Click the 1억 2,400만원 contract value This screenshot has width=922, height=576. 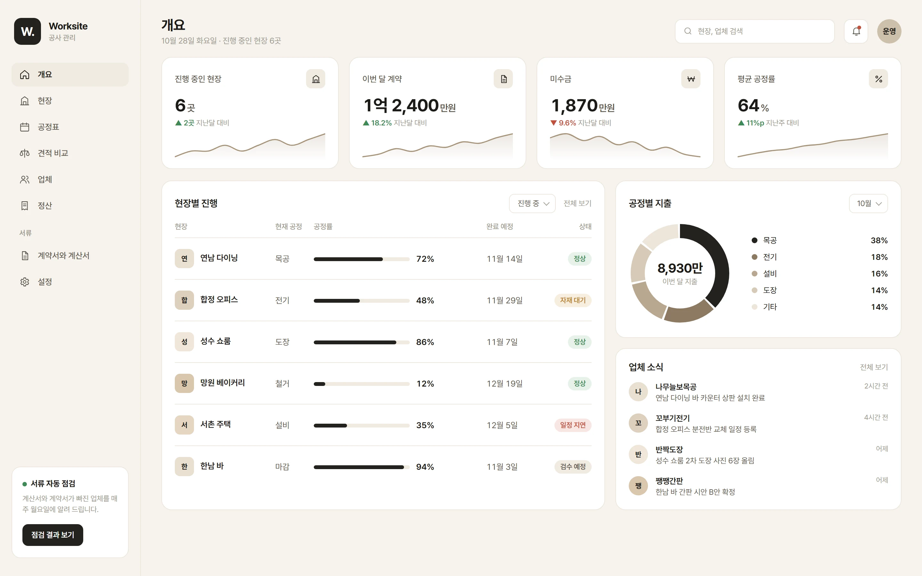click(x=409, y=106)
